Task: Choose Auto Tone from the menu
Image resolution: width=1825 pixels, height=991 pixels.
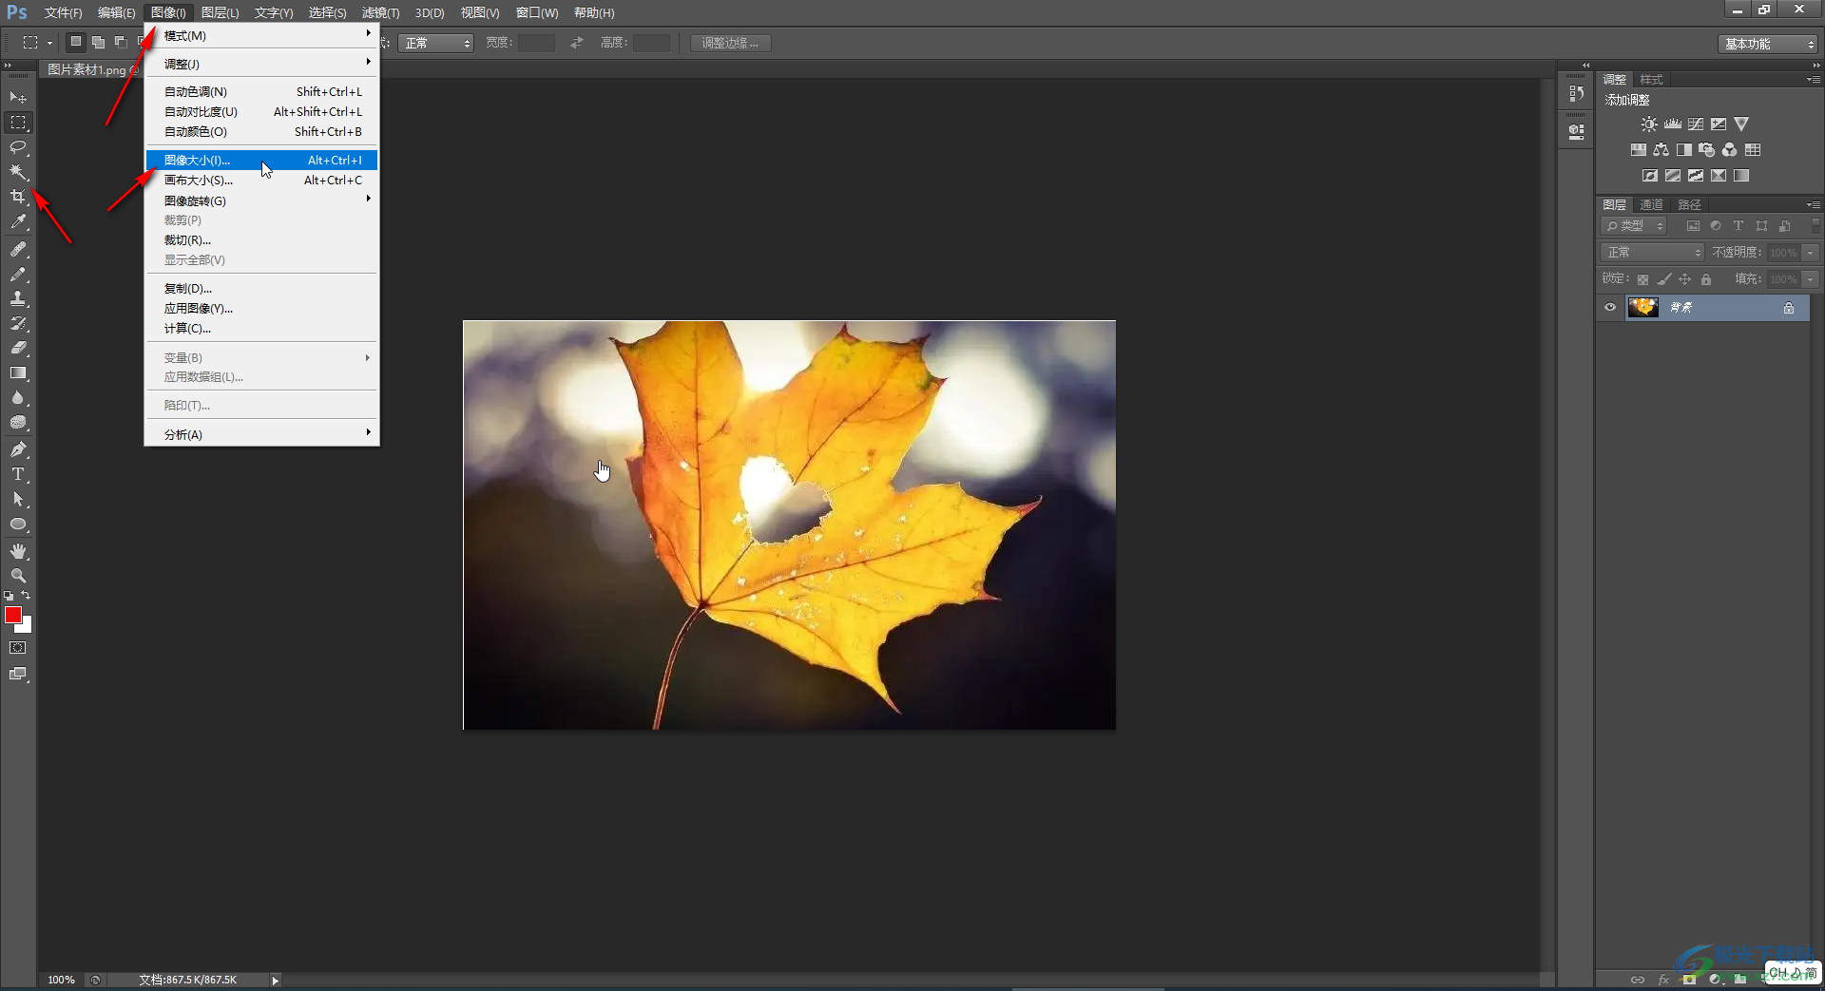Action: (261, 91)
